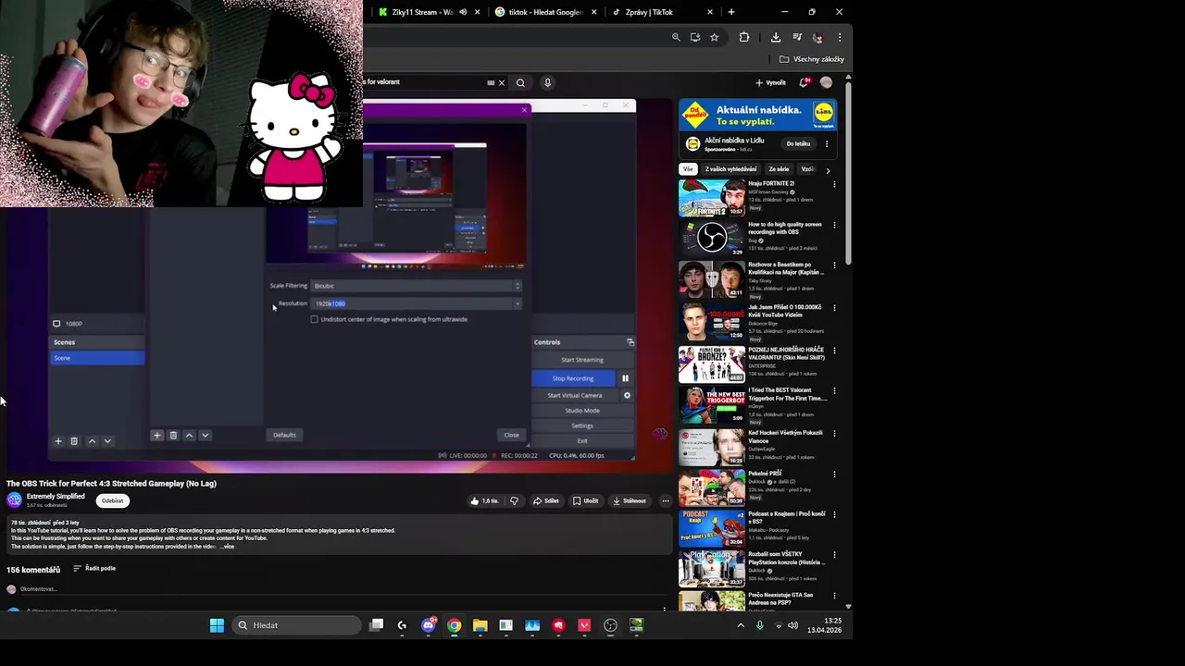1185x666 pixels.
Task: Save the video with Uložit button
Action: coord(585,500)
